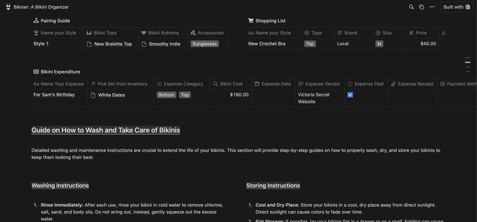
Task: Open the Bikini Cost column header
Action: [x=231, y=84]
